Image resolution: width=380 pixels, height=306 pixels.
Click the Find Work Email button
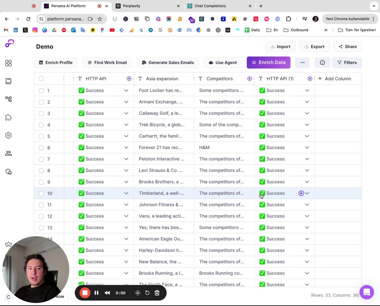(107, 63)
